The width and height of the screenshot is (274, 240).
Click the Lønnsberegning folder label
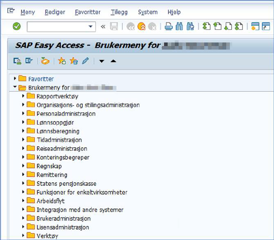58,131
